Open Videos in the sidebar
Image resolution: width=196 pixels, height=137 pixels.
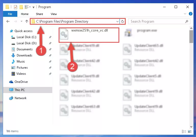point(21,74)
